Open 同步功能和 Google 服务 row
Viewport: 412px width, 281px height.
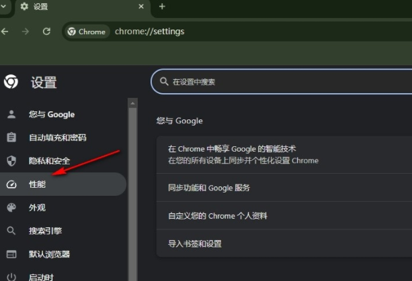[284, 187]
